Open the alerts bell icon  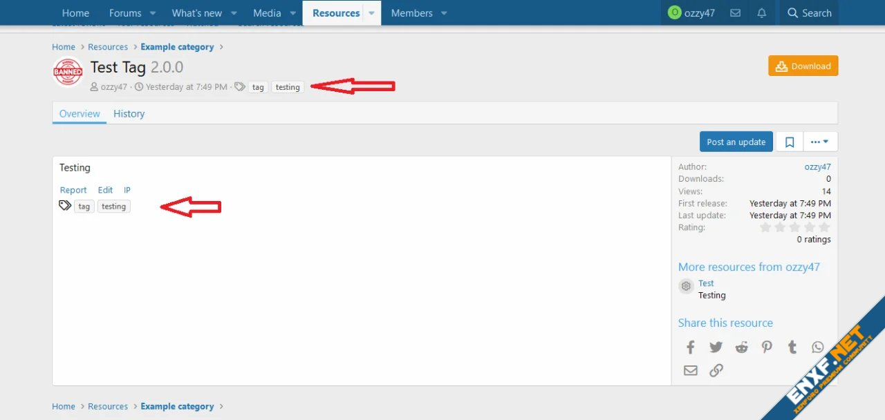761,13
